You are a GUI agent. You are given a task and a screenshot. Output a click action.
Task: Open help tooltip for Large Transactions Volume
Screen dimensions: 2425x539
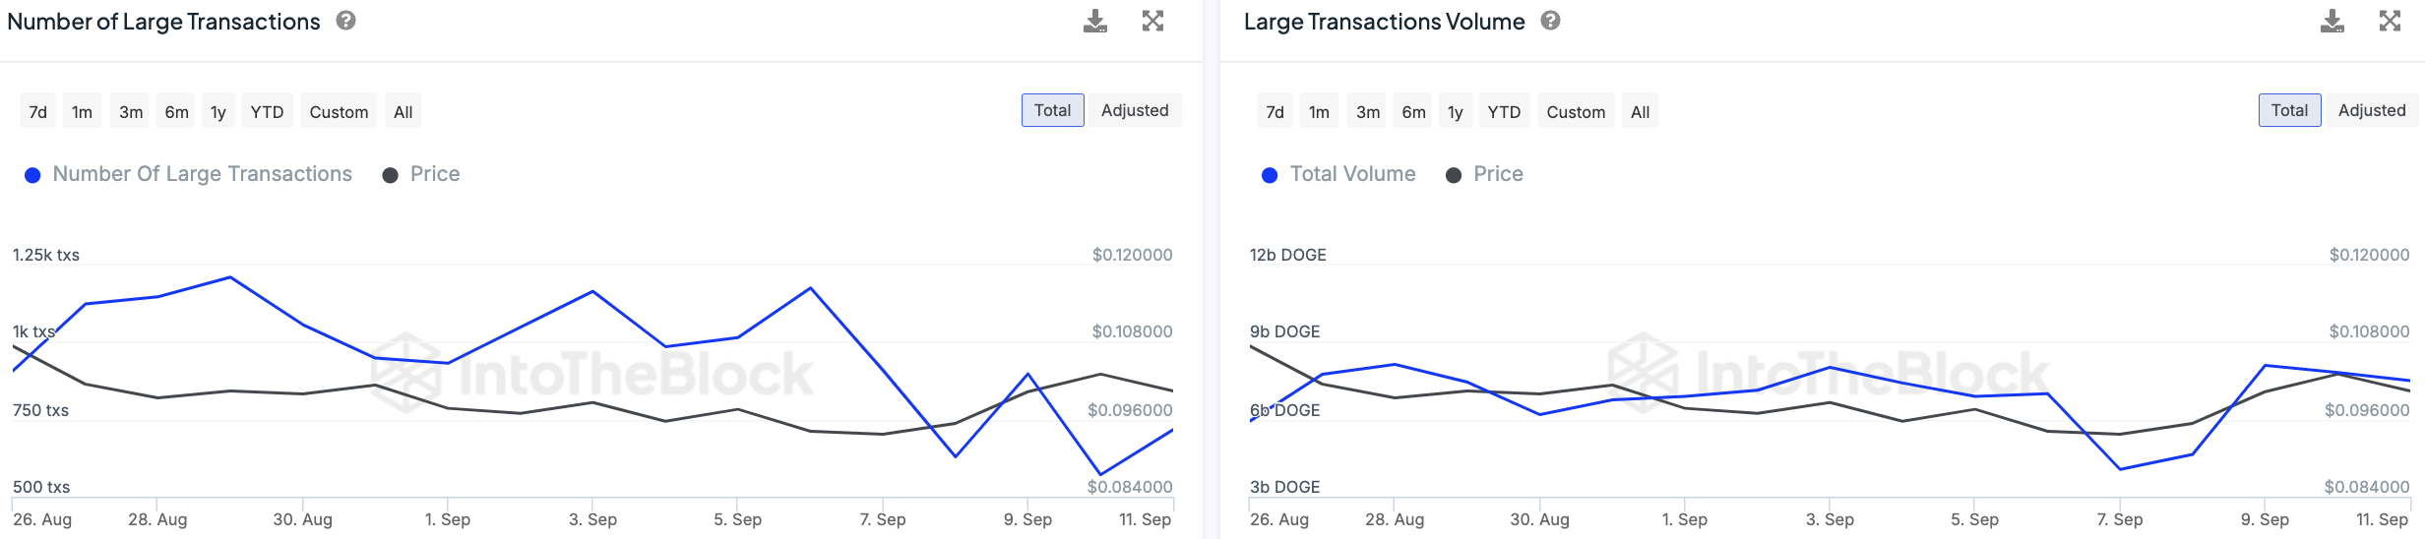[x=1550, y=21]
